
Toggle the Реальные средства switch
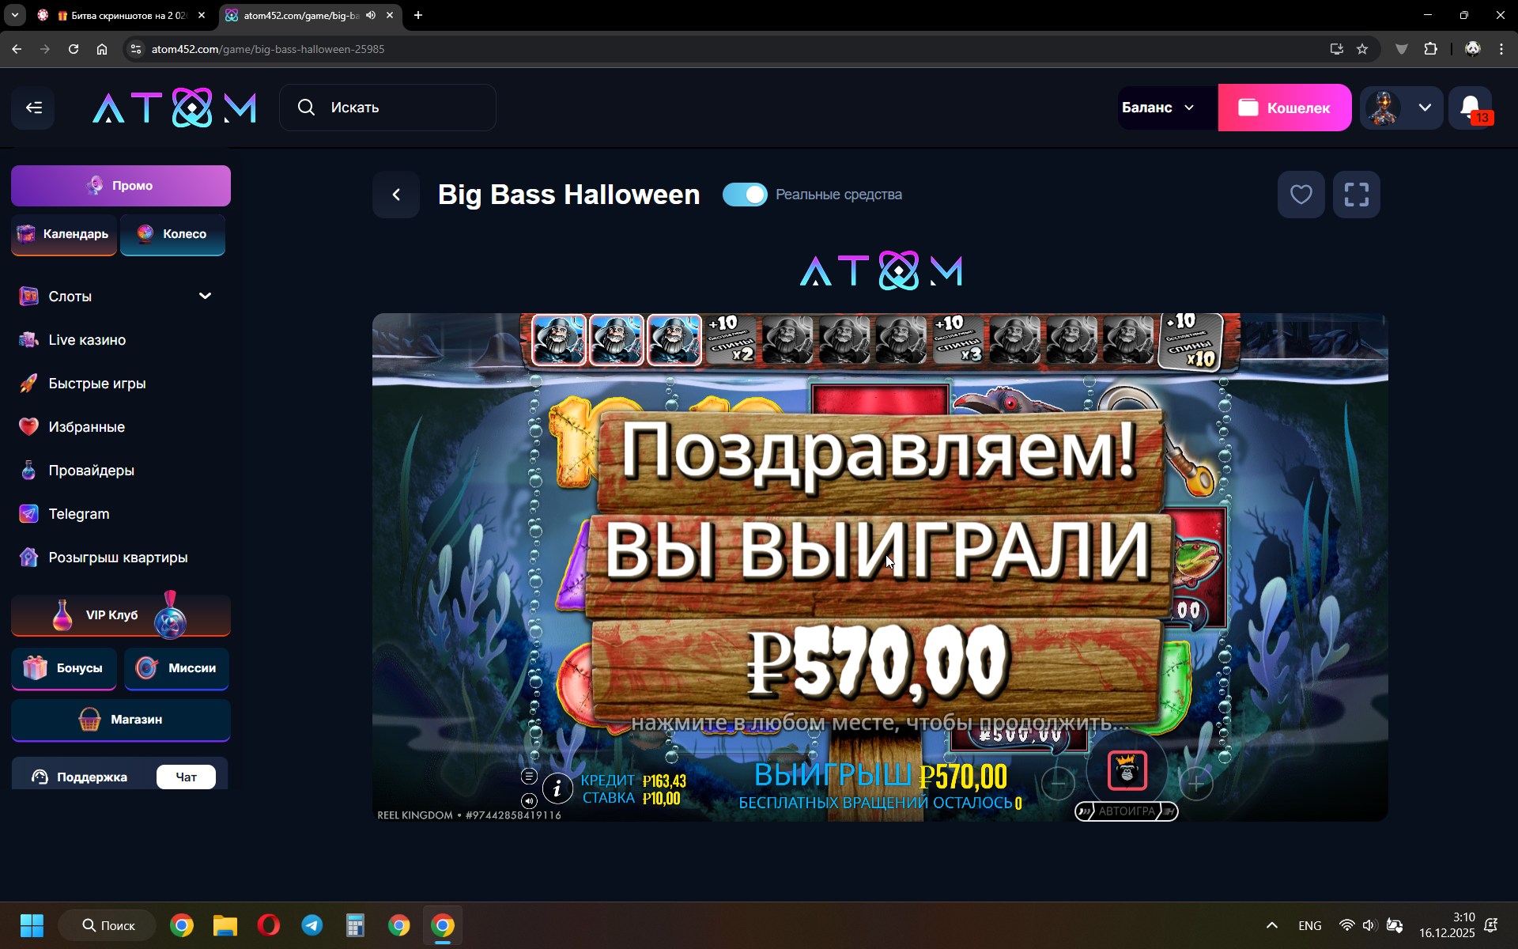click(745, 195)
